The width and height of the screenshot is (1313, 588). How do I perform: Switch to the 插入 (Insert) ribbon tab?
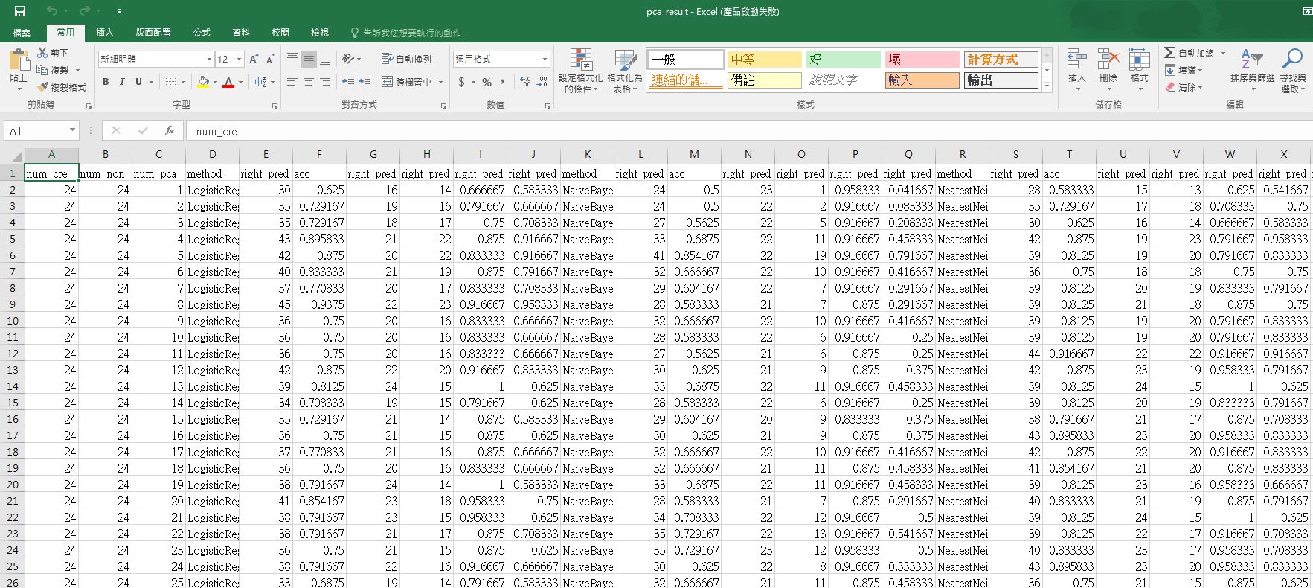pos(105,33)
